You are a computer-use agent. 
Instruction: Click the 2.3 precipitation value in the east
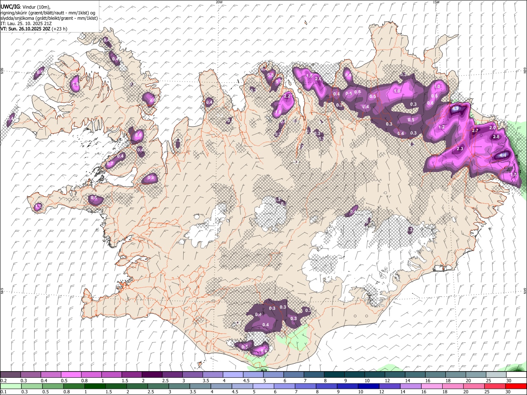(460, 149)
